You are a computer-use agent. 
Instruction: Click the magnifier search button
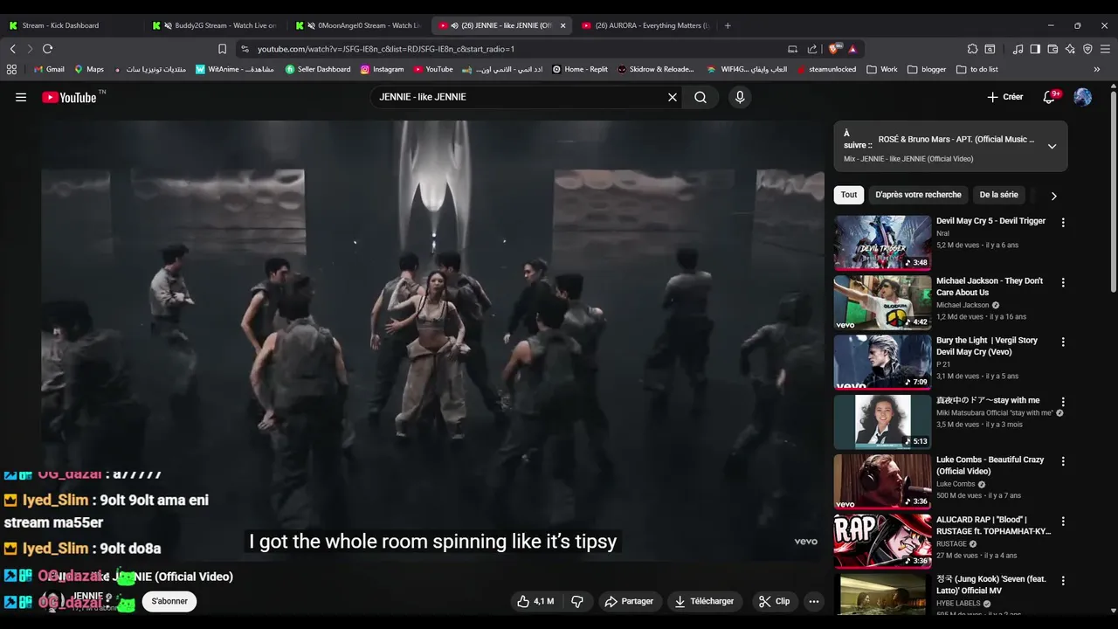click(700, 97)
